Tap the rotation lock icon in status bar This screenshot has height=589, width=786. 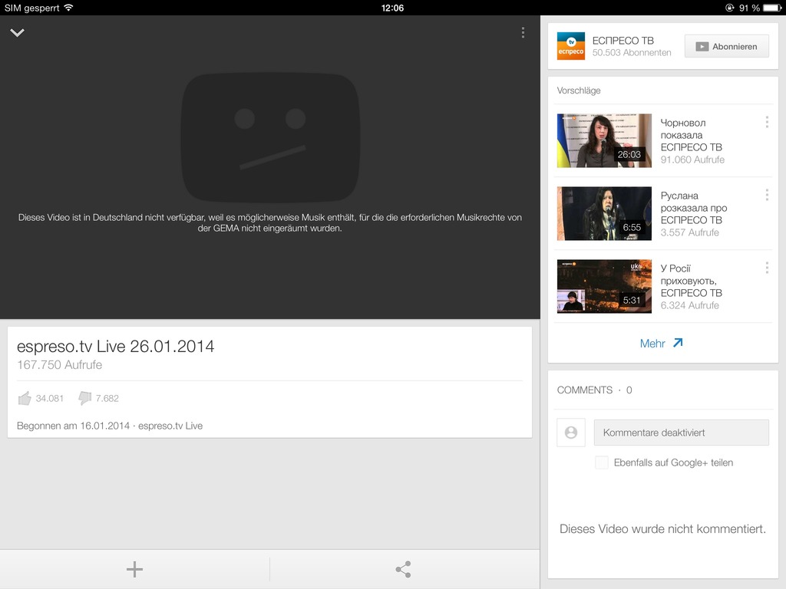(730, 8)
